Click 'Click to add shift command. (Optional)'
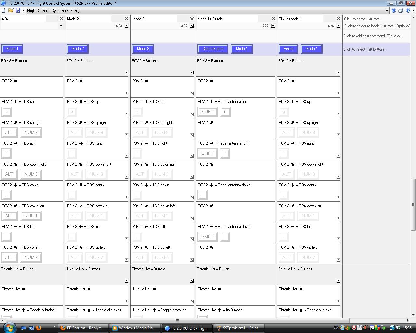The height and width of the screenshot is (333, 416). (372, 36)
